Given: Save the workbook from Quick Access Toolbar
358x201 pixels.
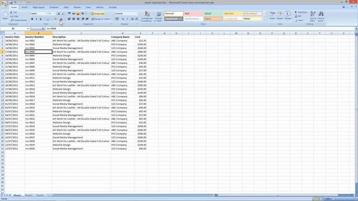Looking at the screenshot, I should click(x=11, y=2).
